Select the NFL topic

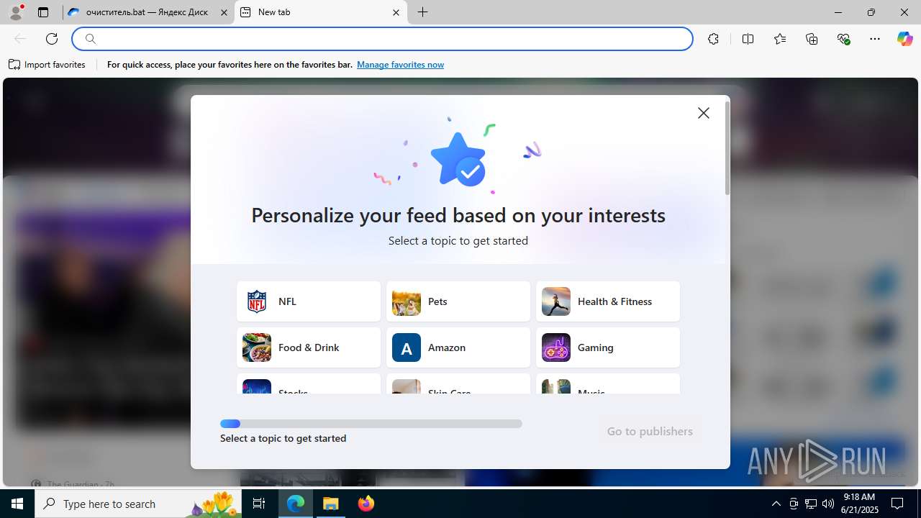309,301
